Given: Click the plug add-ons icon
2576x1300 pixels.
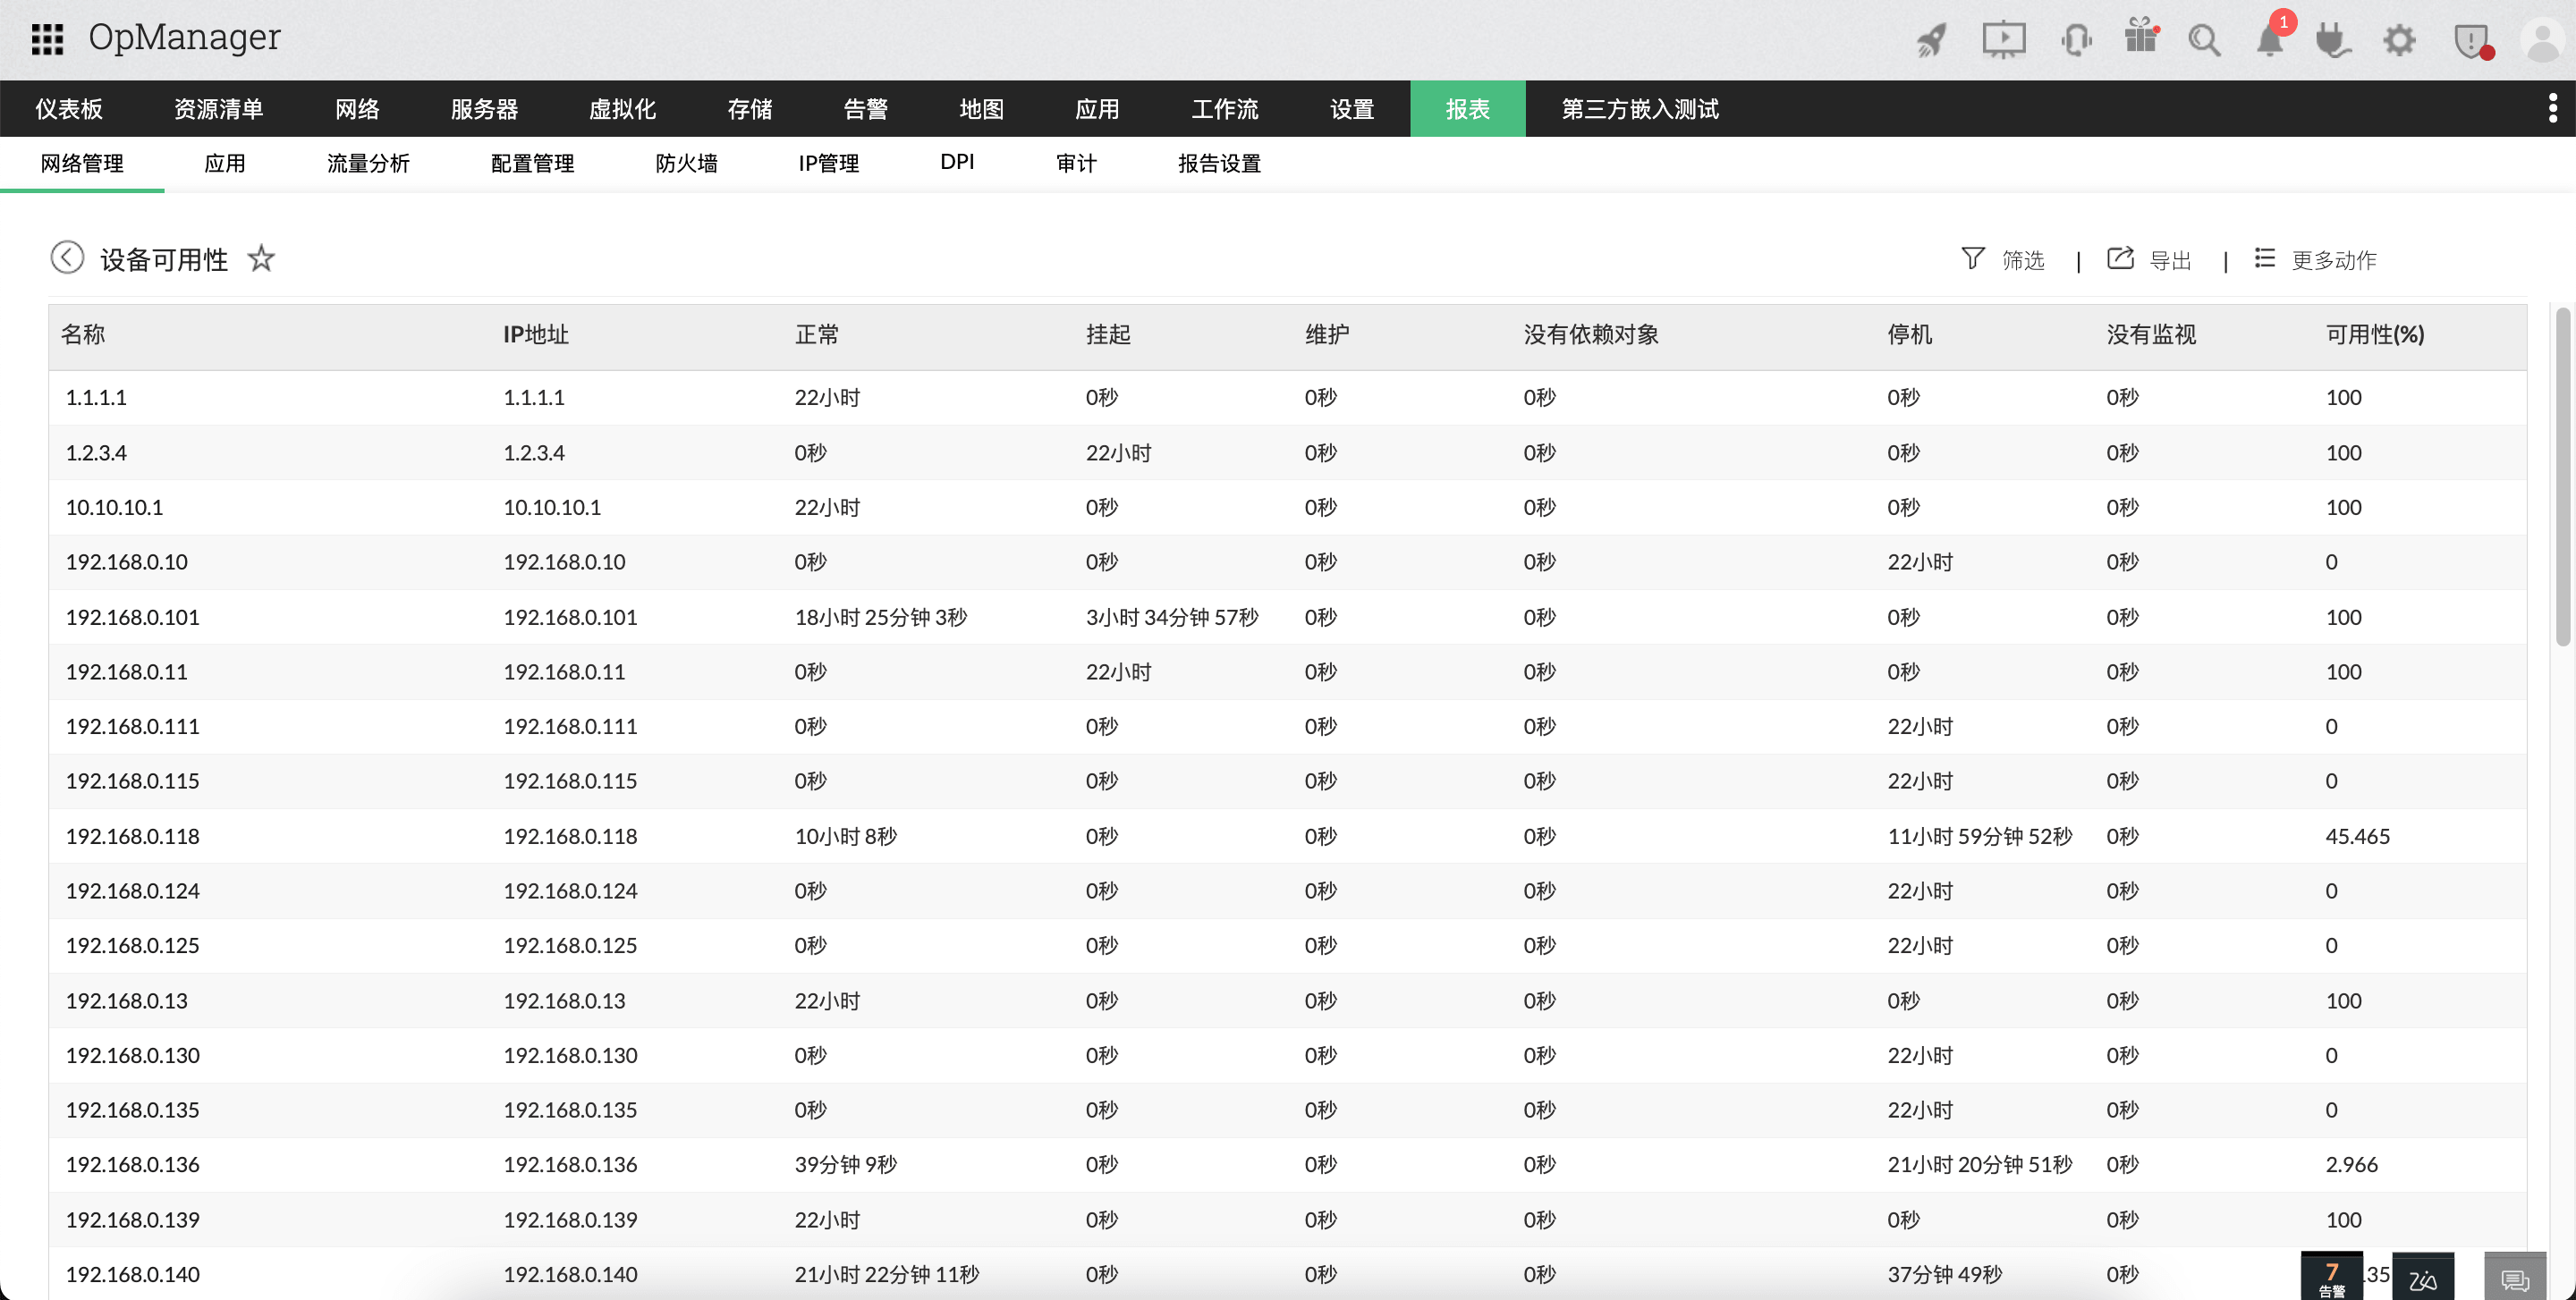Looking at the screenshot, I should 2334,40.
